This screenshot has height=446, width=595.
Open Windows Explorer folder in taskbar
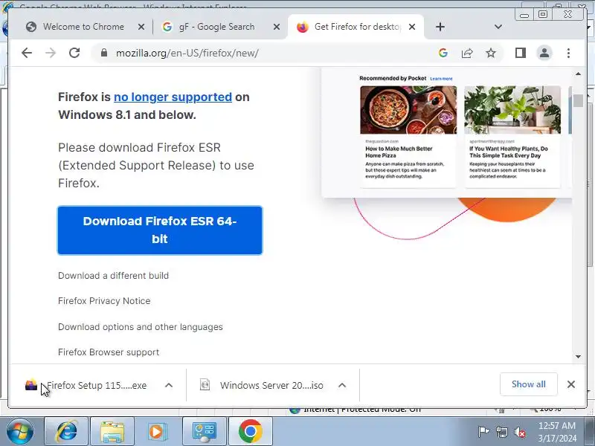pos(112,431)
